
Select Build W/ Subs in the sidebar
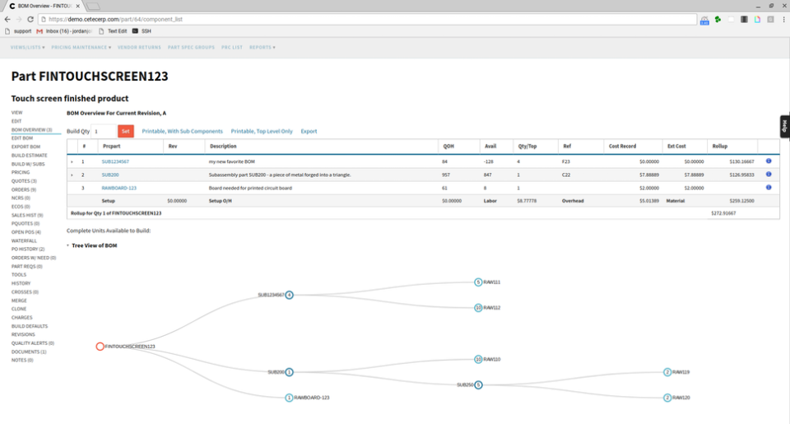point(28,164)
